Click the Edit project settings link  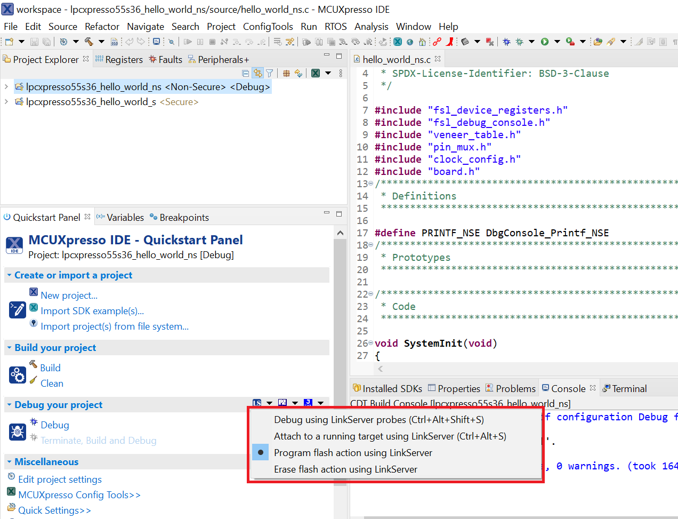click(x=60, y=480)
